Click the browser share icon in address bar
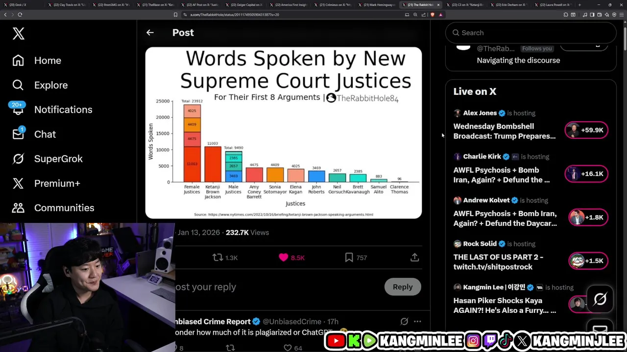The width and height of the screenshot is (627, 352). [x=423, y=15]
